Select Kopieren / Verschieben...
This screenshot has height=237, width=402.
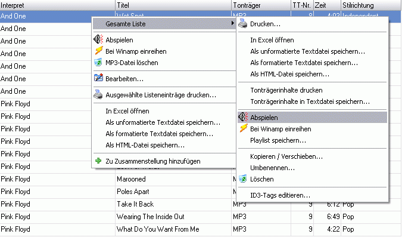[x=312, y=156]
